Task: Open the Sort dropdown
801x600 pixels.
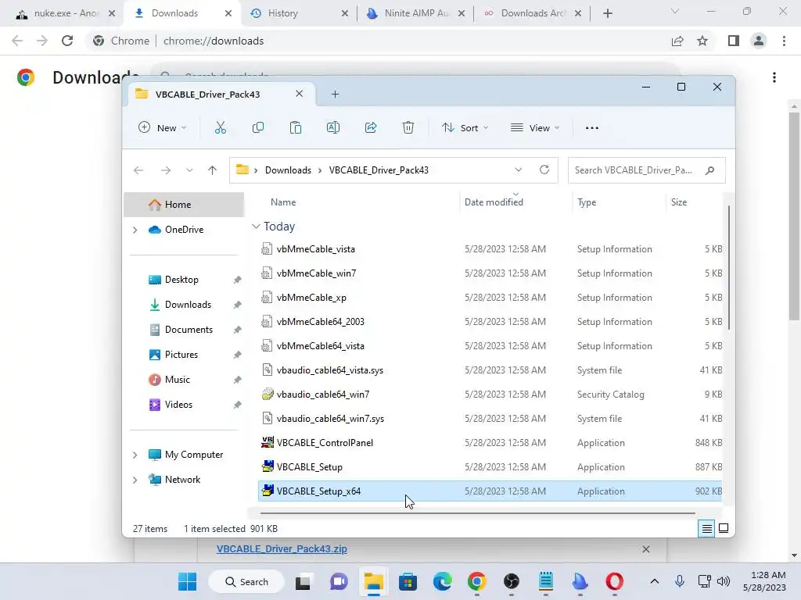Action: click(465, 127)
